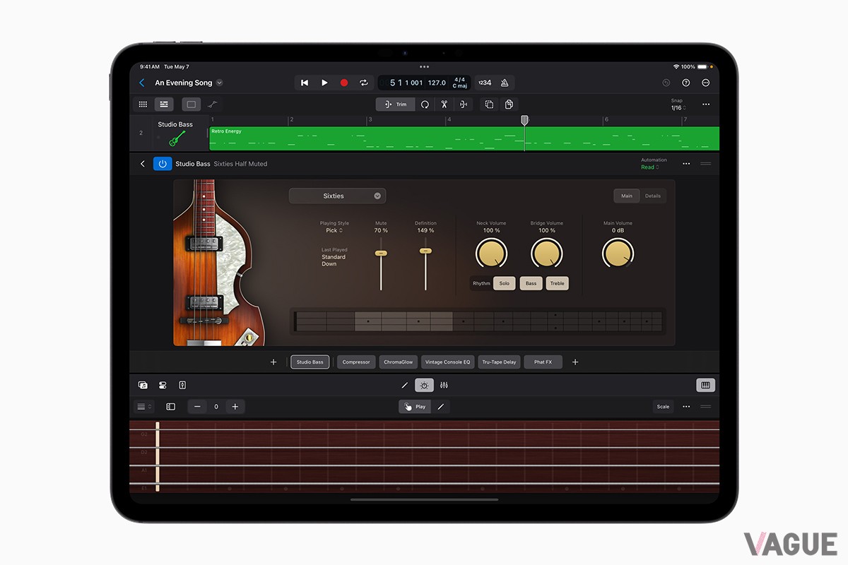The height and width of the screenshot is (565, 848).
Task: Select the split at playhead tool icon
Action: point(464,104)
